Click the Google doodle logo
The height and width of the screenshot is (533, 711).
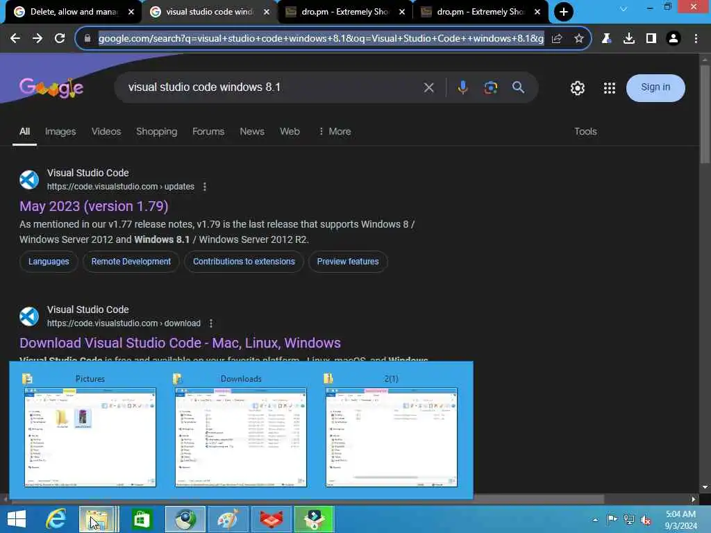51,87
